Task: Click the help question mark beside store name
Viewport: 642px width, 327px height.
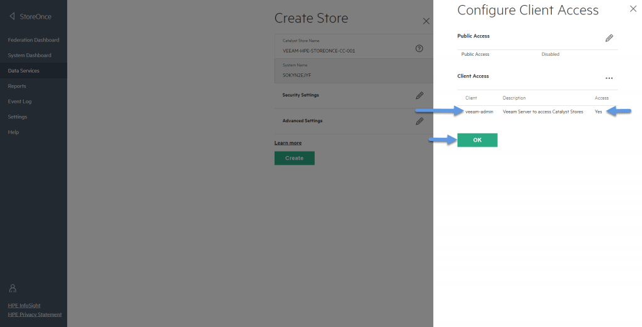Action: click(419, 48)
